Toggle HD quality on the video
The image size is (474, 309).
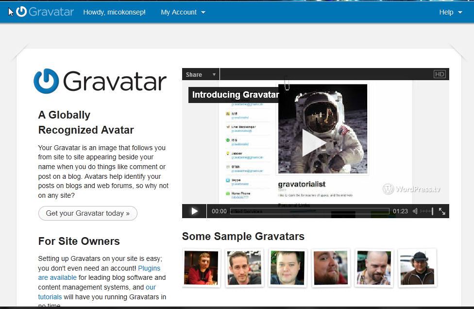[440, 74]
